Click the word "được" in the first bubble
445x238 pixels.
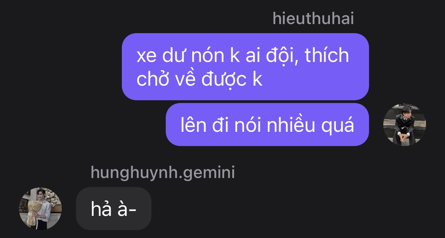[x=224, y=80]
